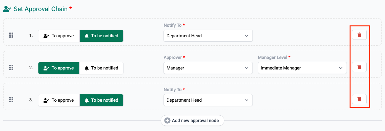Viewport: 385px width, 131px height.
Task: Delete the third approval node
Action: click(x=359, y=99)
